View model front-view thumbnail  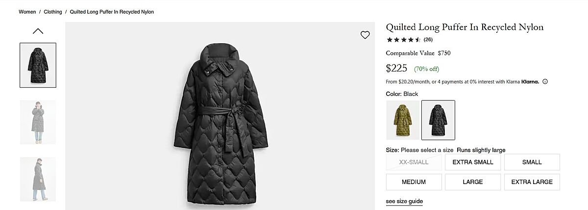(x=38, y=122)
